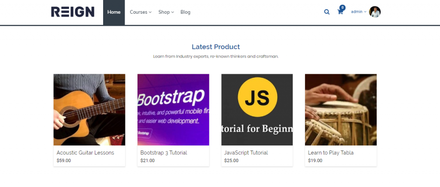Open the shopping cart icon
This screenshot has height=187, width=440.
coord(340,12)
